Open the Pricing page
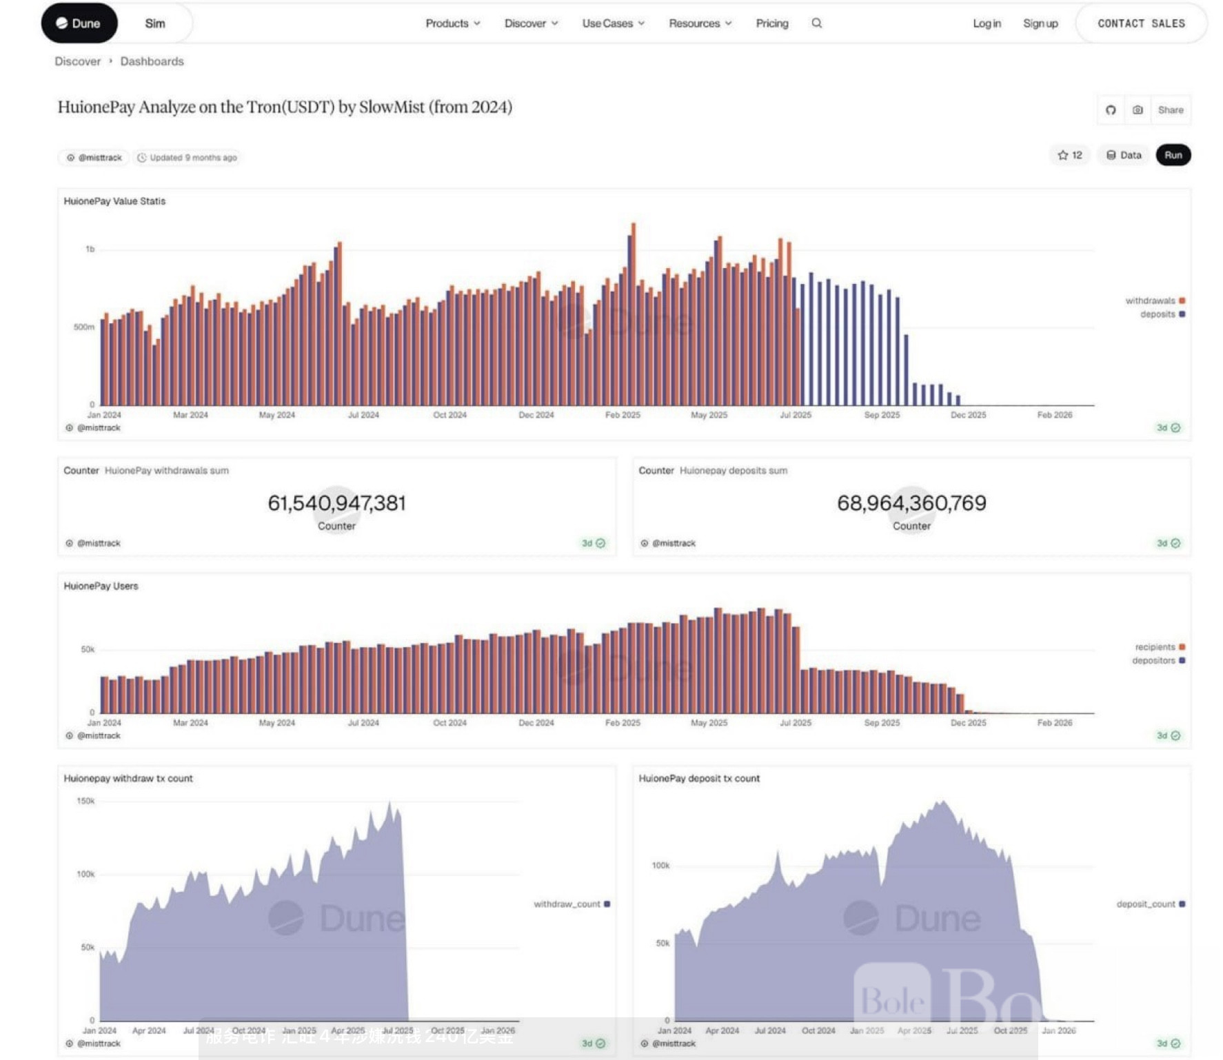Viewport: 1223px width, 1060px height. [x=771, y=23]
